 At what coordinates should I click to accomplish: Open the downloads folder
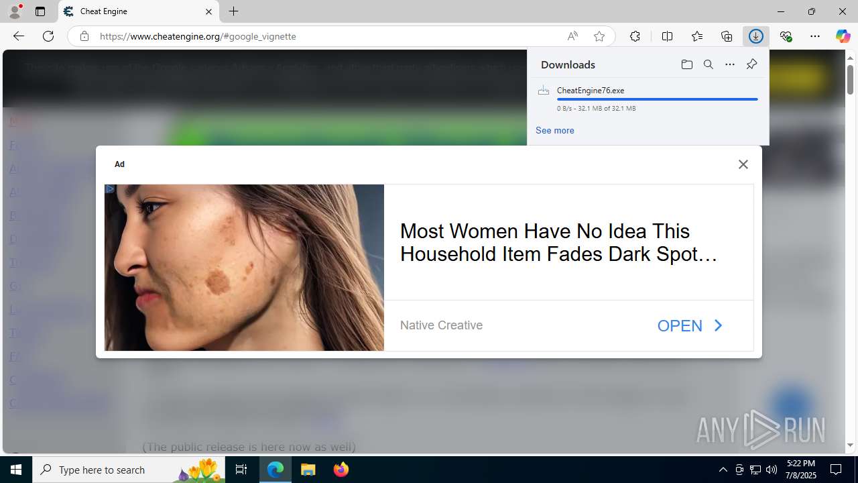coord(686,64)
